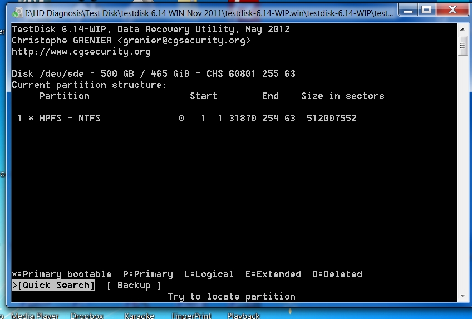Click the 512007552 sector size value

tap(331, 118)
